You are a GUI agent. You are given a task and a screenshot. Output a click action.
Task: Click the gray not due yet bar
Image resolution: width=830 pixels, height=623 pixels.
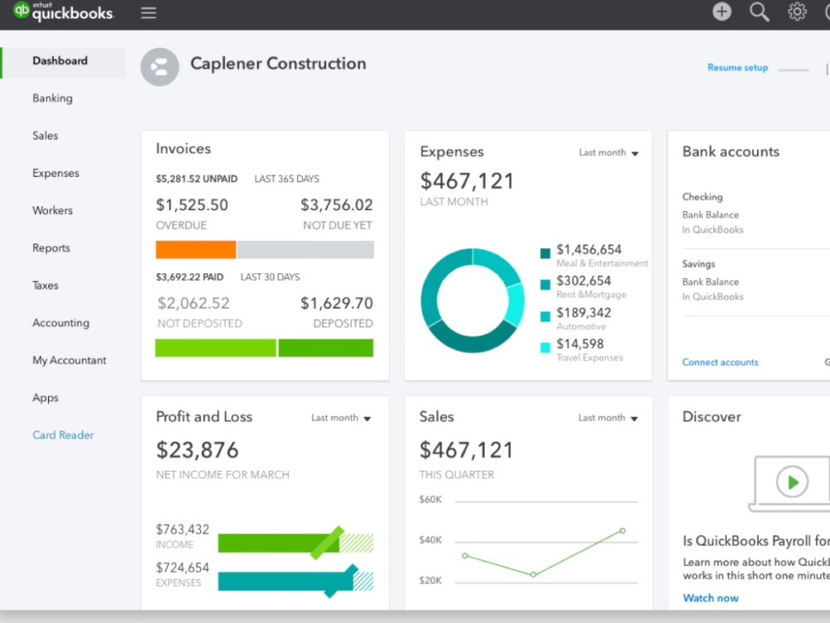(305, 249)
